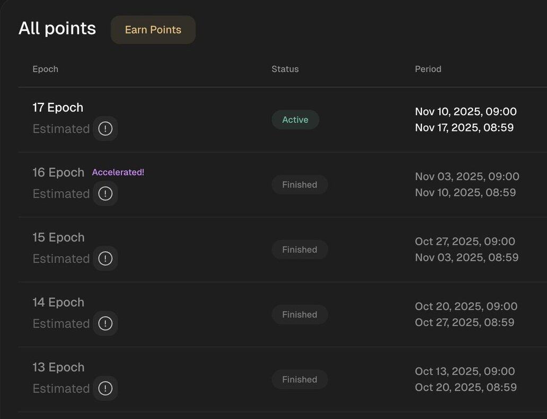This screenshot has height=419, width=547.
Task: Click the info icon for 17 Epoch
Action: [105, 129]
